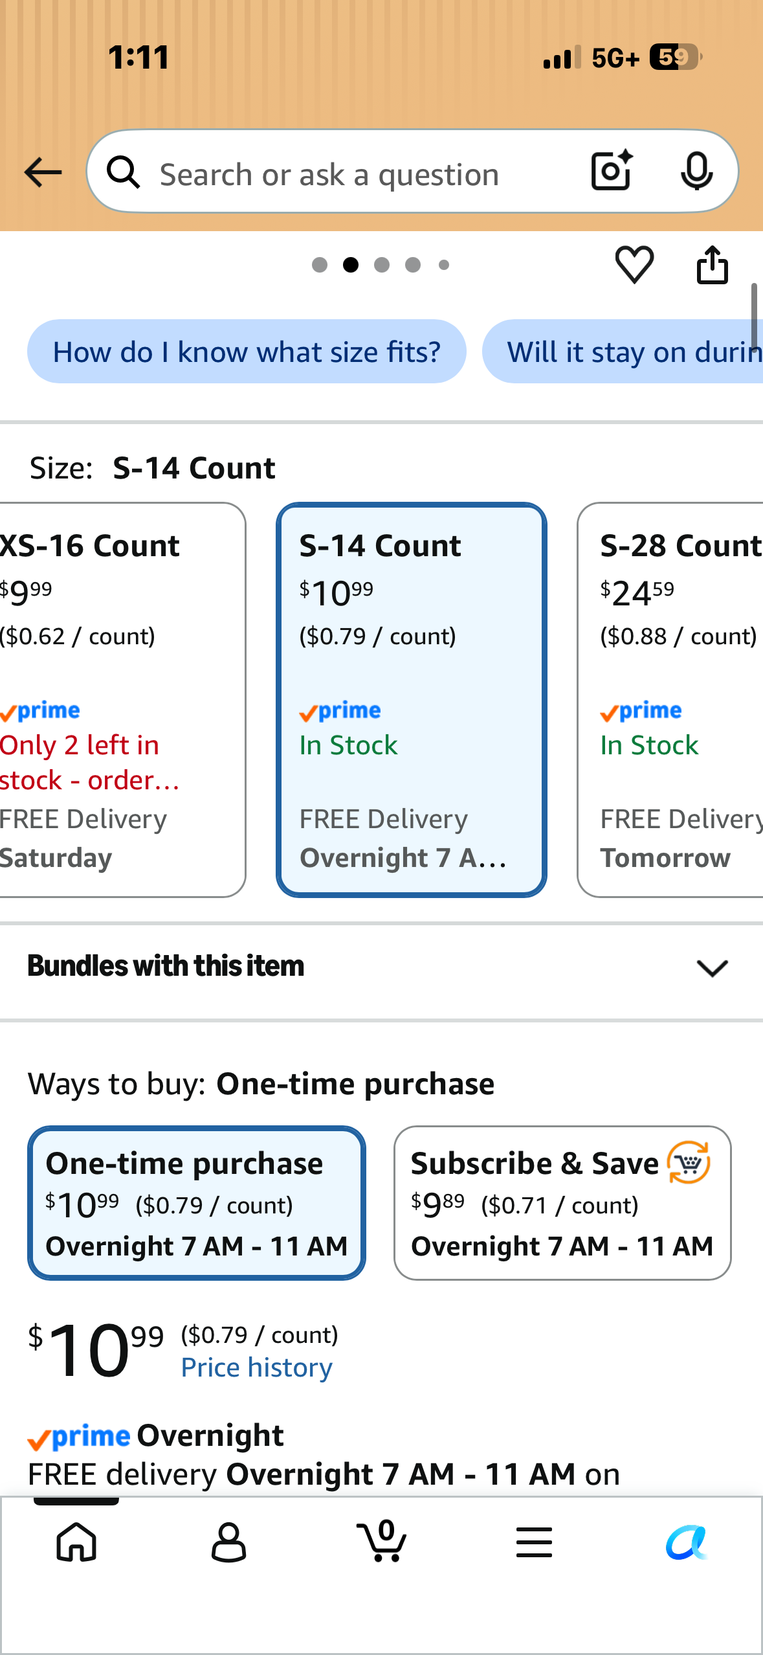The height and width of the screenshot is (1655, 763).
Task: Open the account profile icon
Action: [x=229, y=1542]
